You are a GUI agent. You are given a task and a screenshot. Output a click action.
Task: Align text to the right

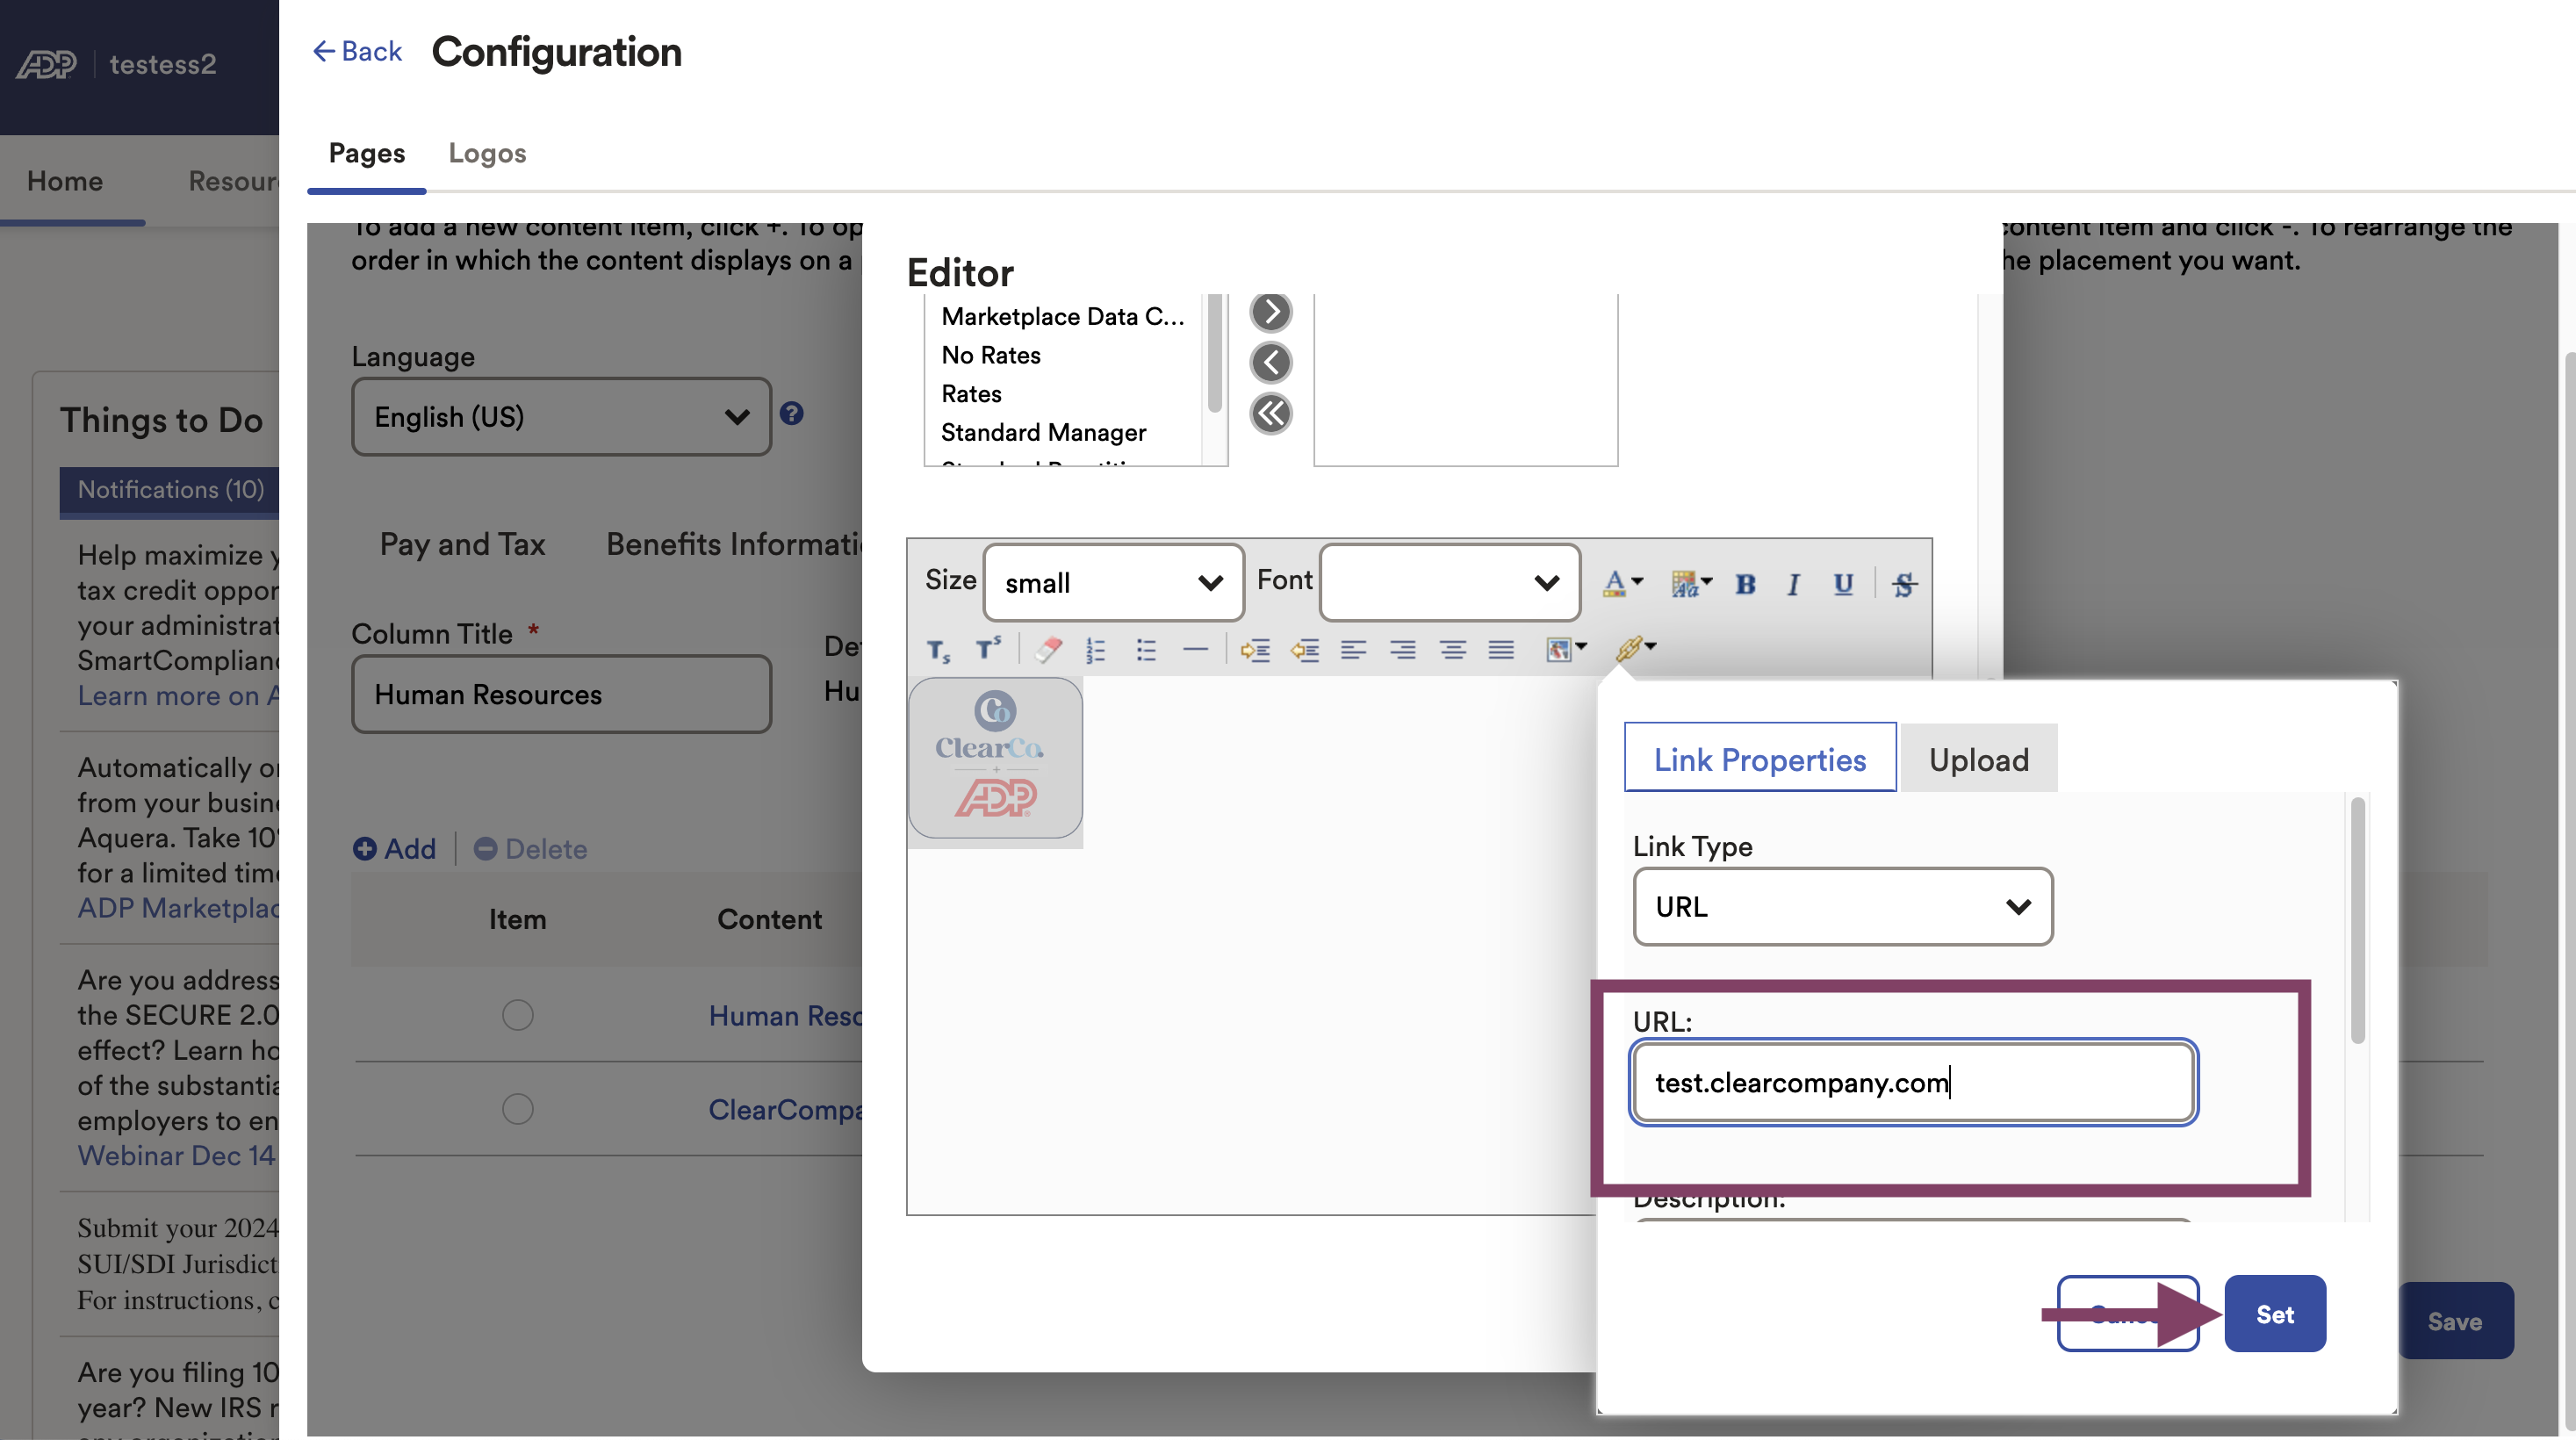click(x=1403, y=651)
